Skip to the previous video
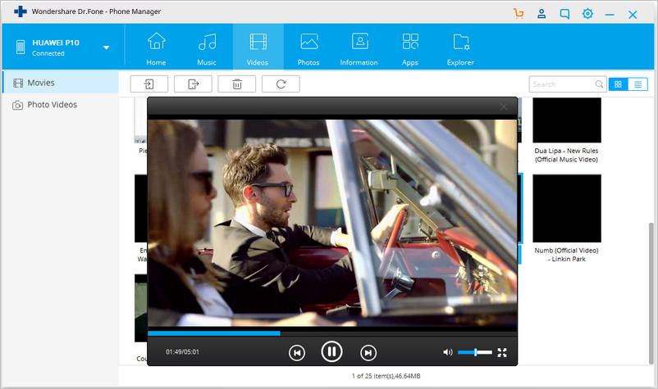 click(x=297, y=353)
